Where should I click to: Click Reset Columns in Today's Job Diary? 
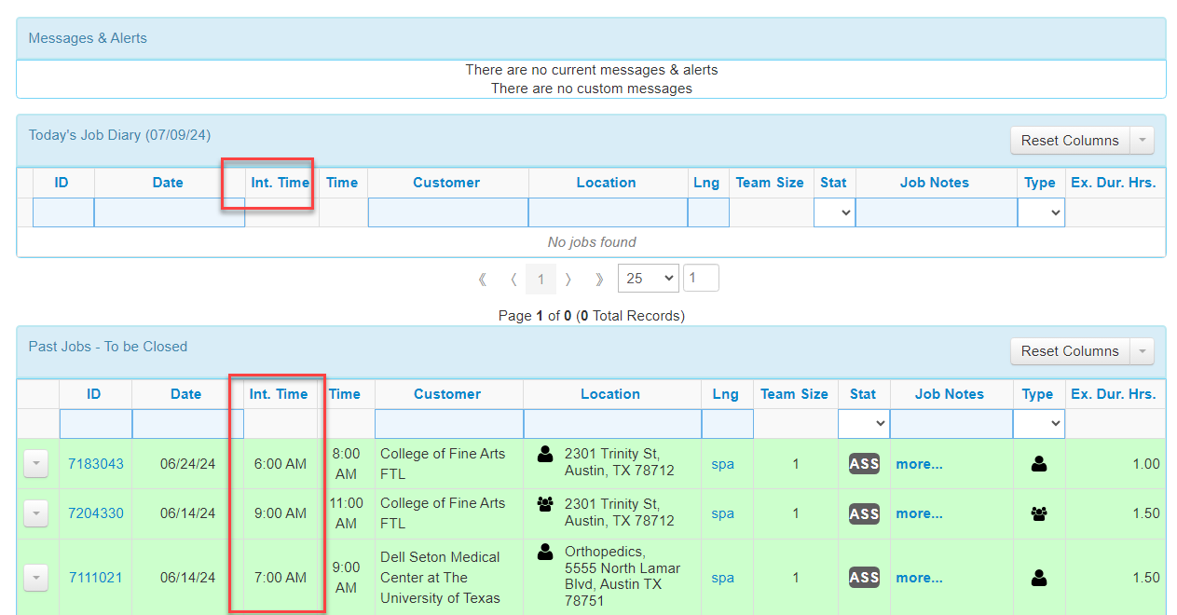1069,140
